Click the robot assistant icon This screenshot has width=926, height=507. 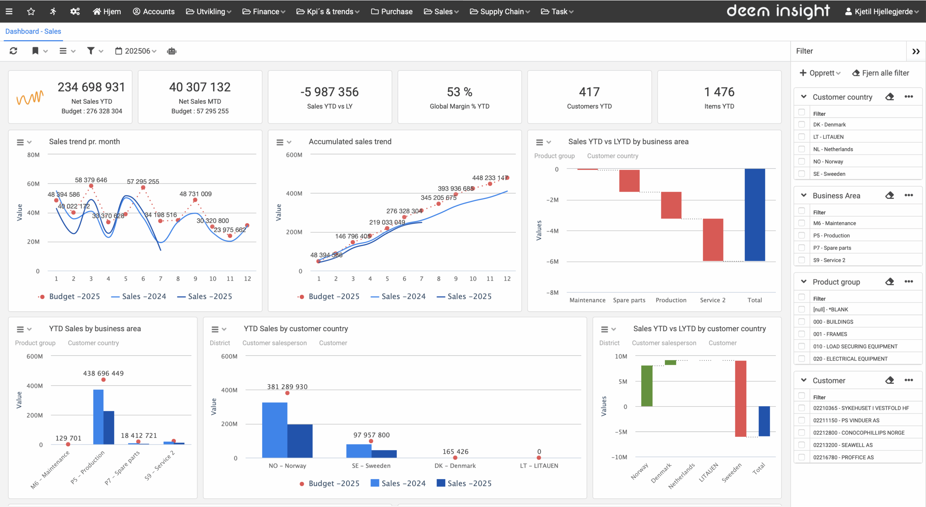point(172,51)
